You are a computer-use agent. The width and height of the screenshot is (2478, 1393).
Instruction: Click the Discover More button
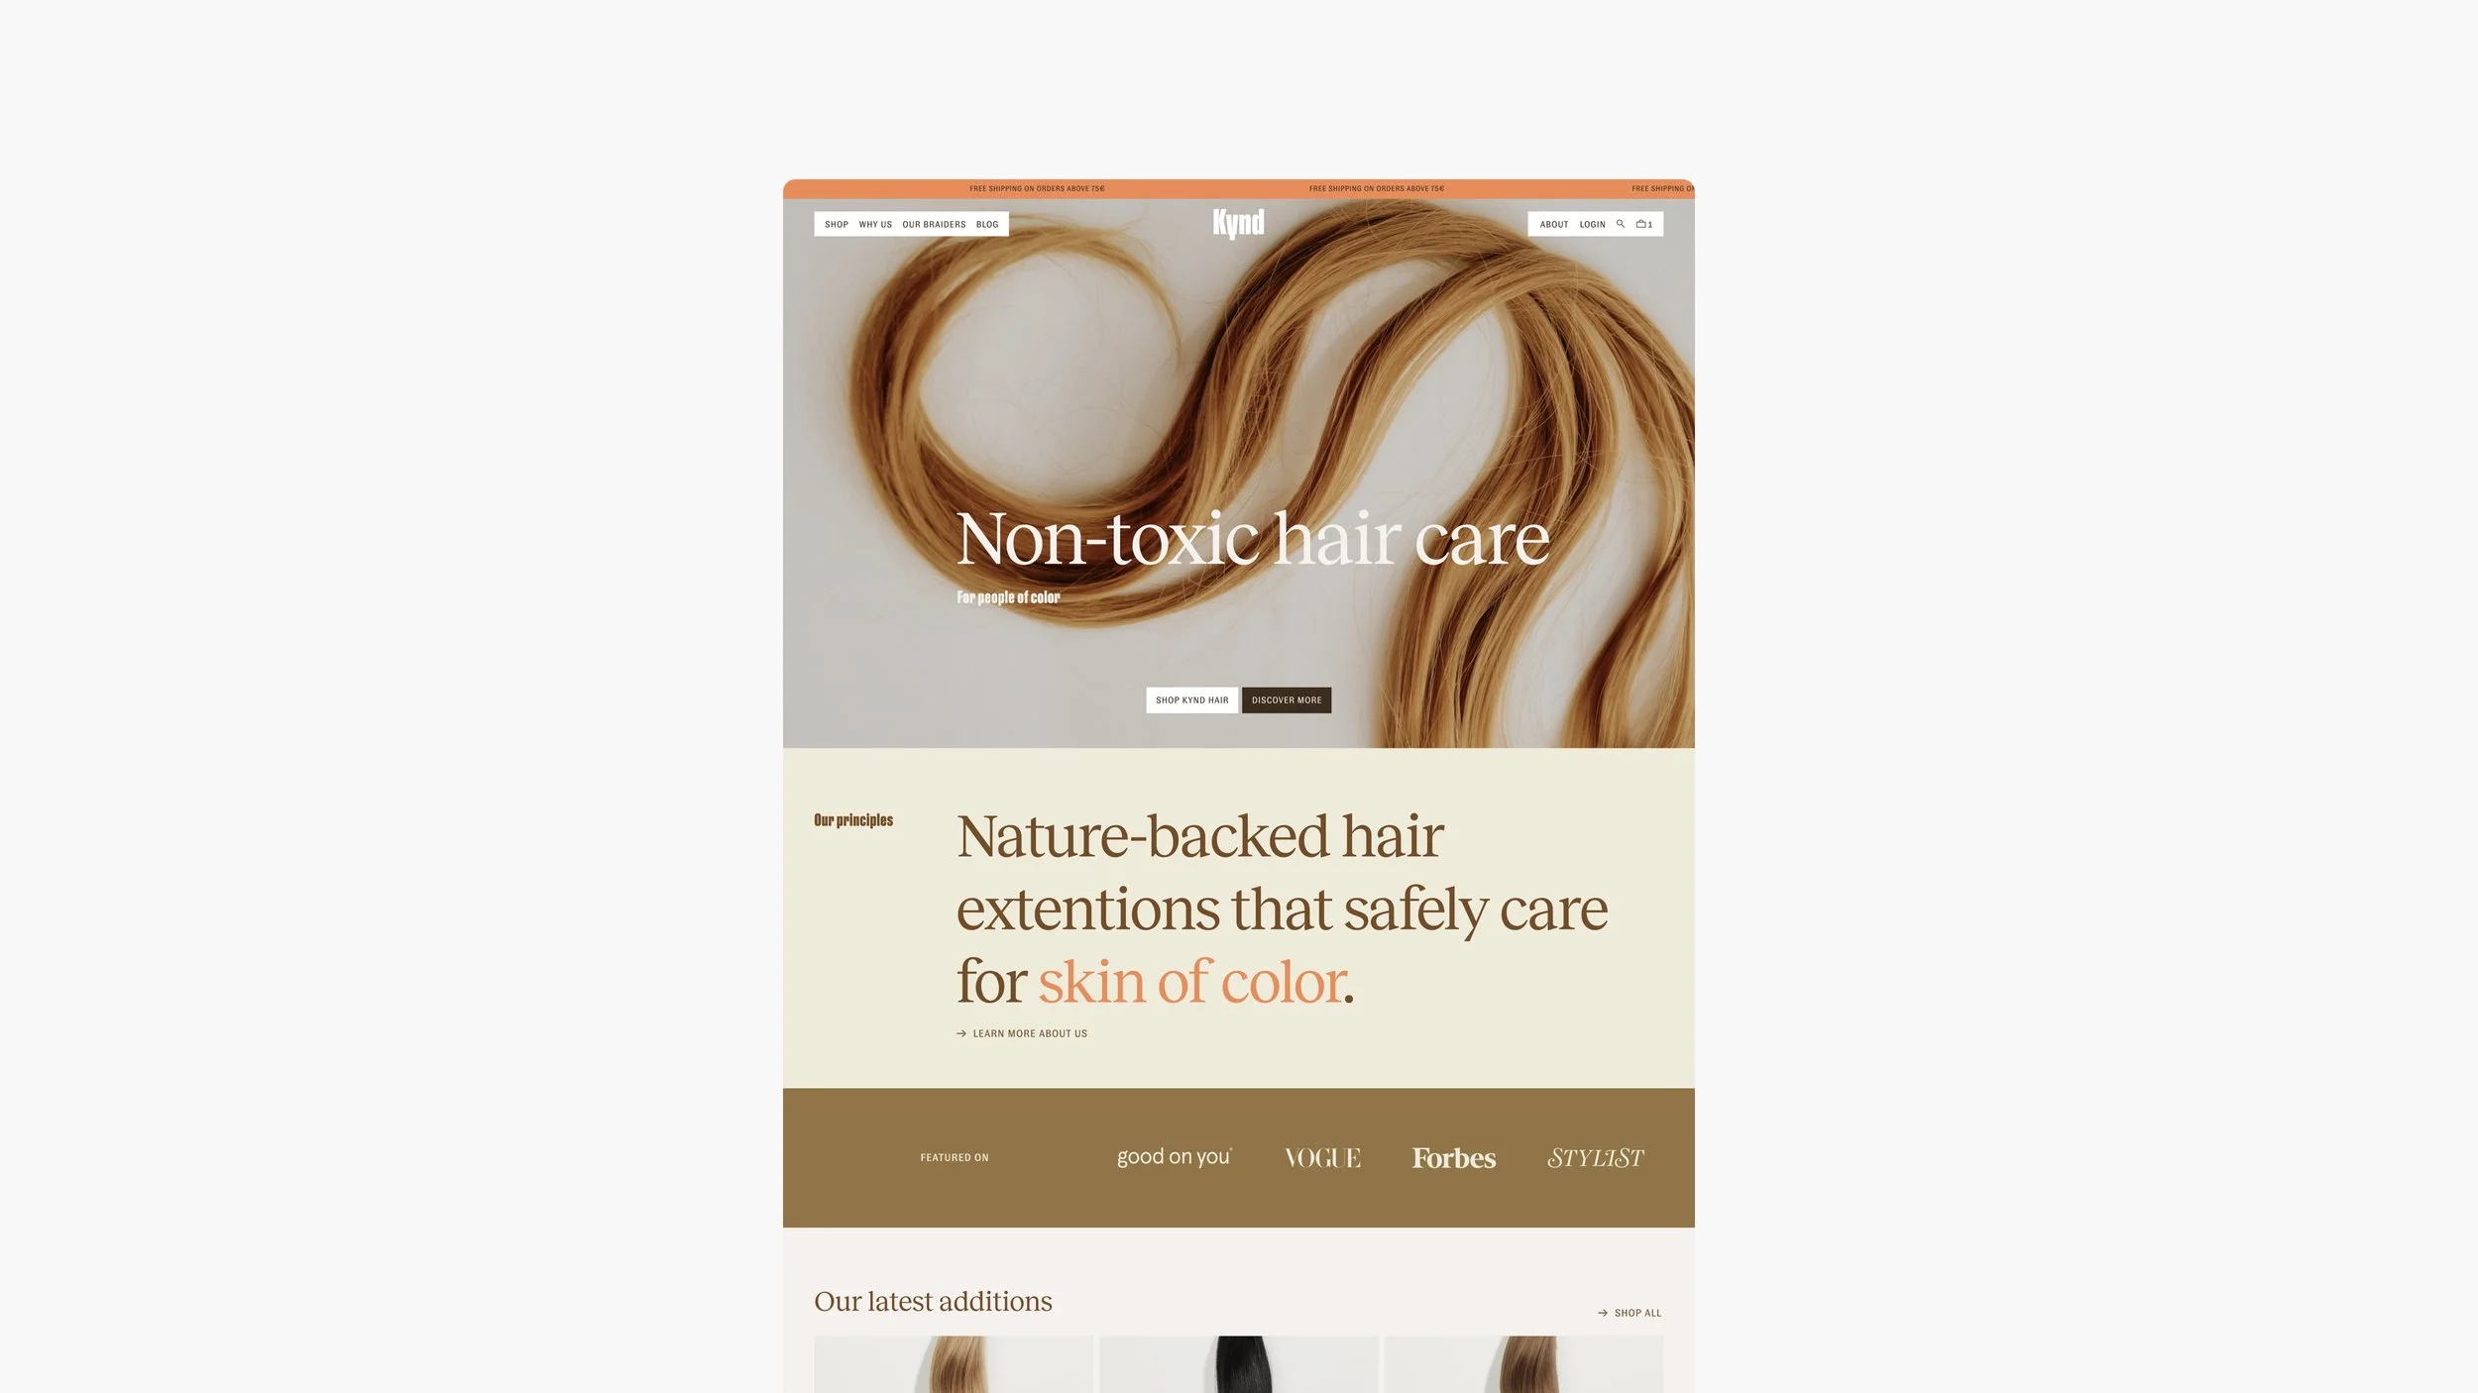click(x=1287, y=700)
